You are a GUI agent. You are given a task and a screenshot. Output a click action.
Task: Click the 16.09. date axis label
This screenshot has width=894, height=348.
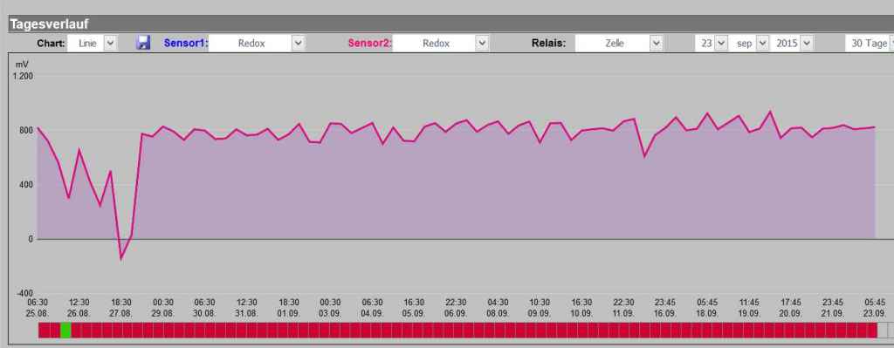point(665,313)
